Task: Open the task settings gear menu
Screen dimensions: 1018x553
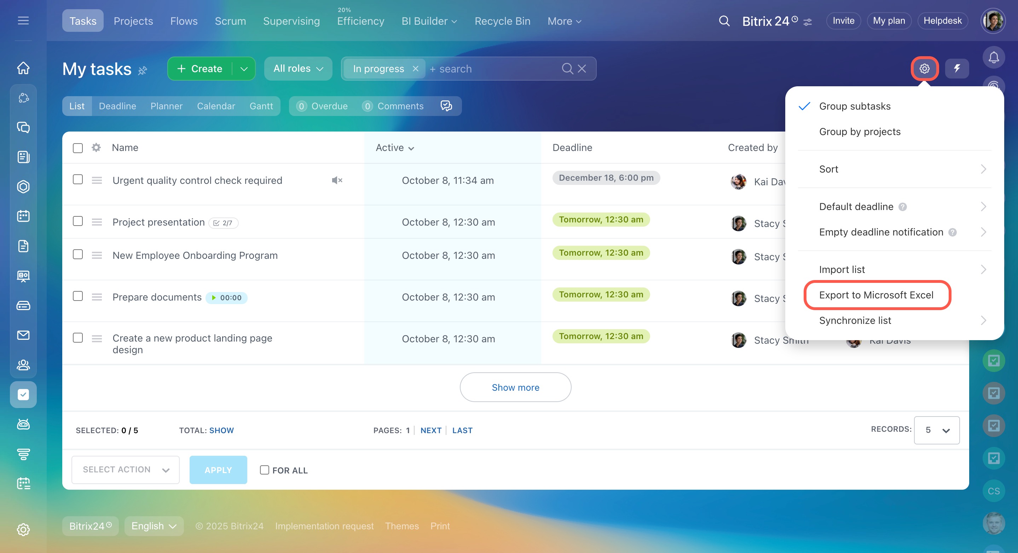Action: pos(924,69)
